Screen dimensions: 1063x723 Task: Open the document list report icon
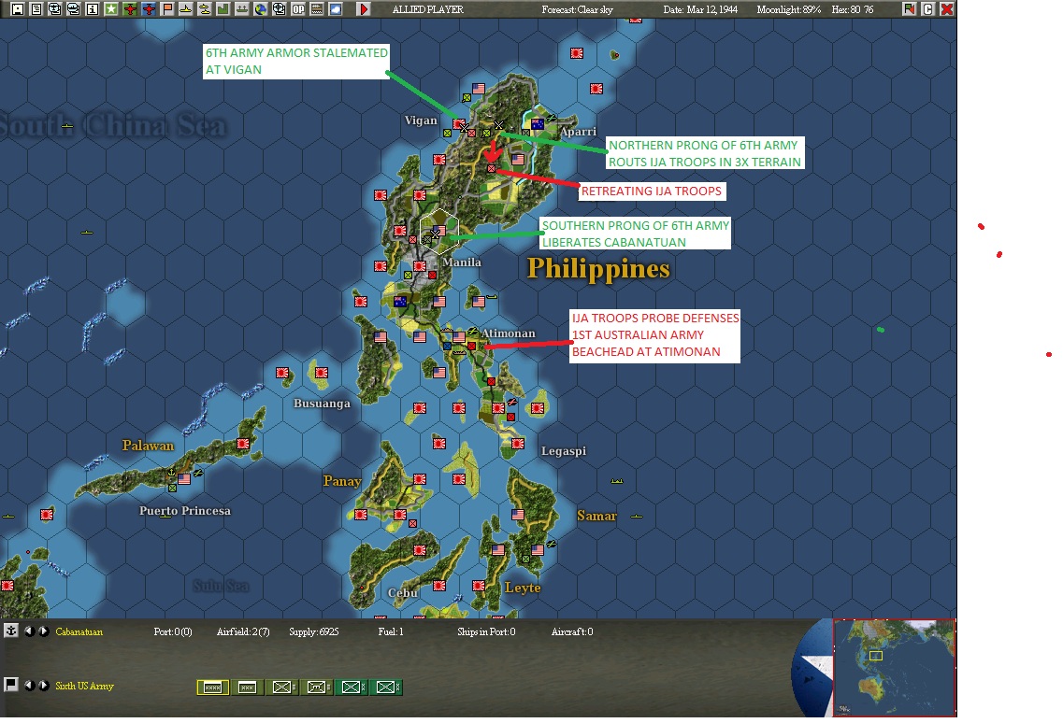point(36,9)
